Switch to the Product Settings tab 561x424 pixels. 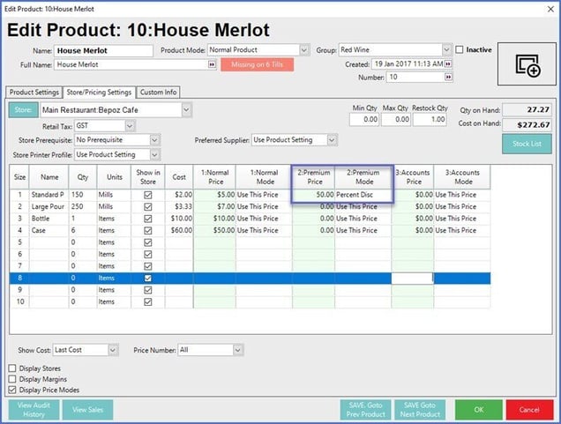coord(35,93)
